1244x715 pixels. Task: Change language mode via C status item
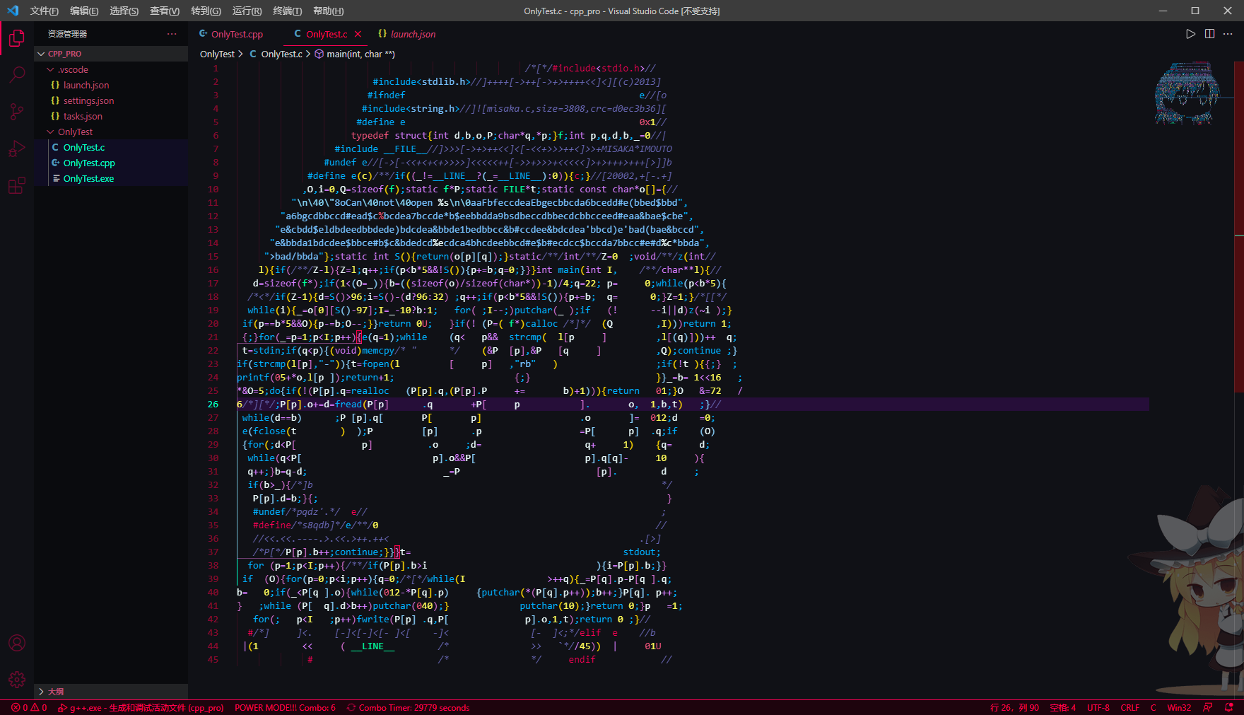(1154, 707)
